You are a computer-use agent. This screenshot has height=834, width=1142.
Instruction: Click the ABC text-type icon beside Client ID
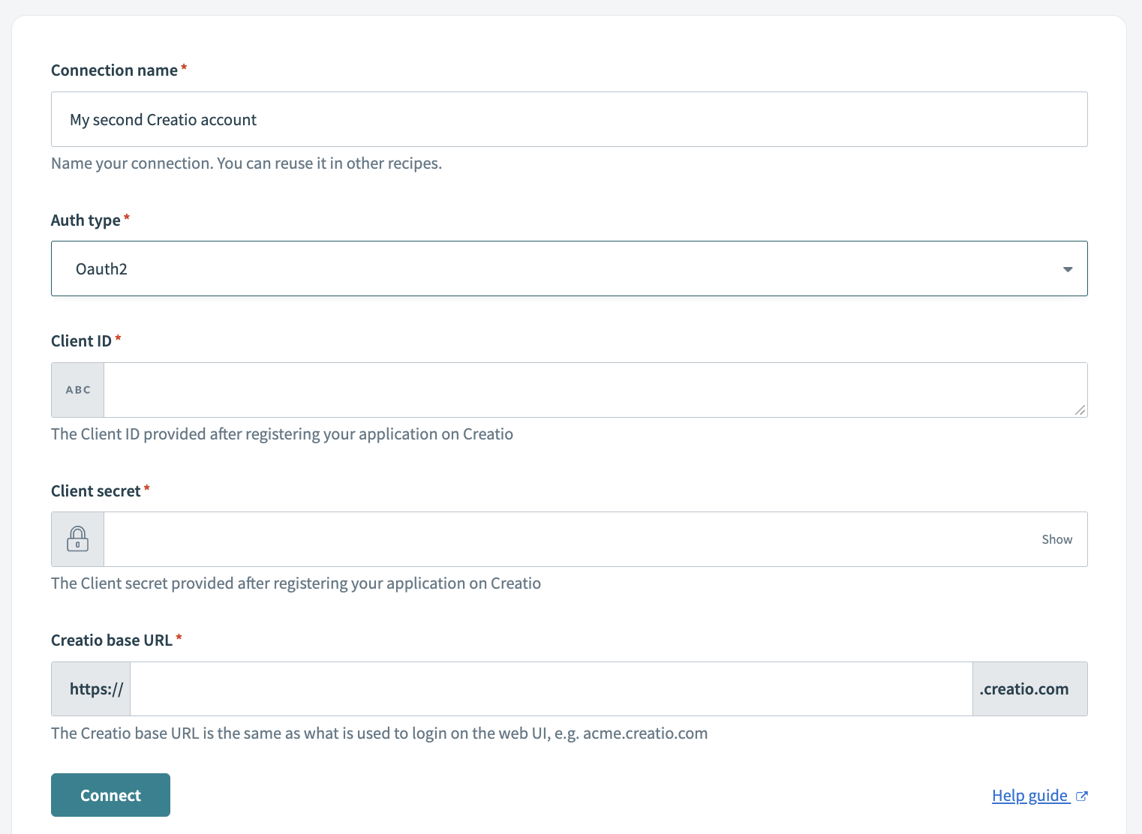[x=77, y=389]
